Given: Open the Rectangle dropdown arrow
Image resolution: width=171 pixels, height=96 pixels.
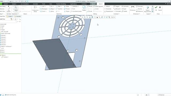Looking at the screenshot, I should pos(48,9).
